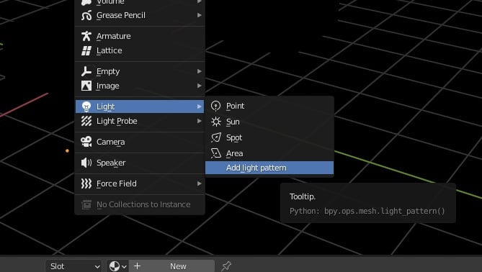This screenshot has height=272, width=482.
Task: Expand the Image submenu arrow
Action: click(199, 86)
